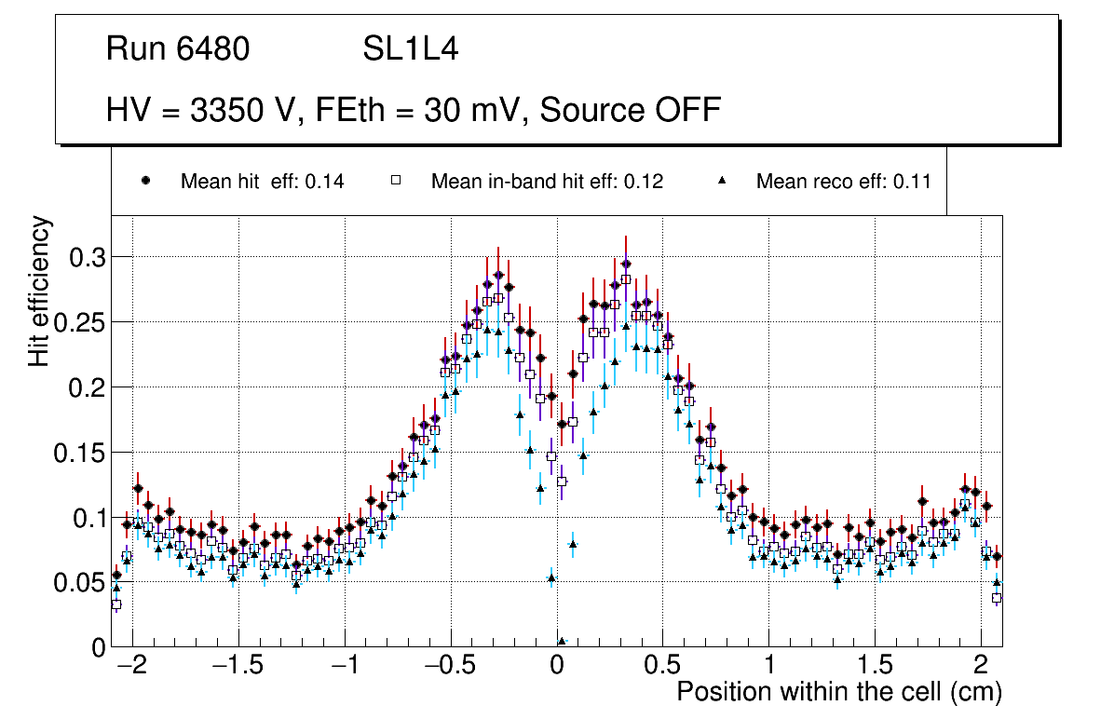Viewport: 1114px width, 719px height.
Task: Click the open square legend marker
Action: [x=396, y=181]
